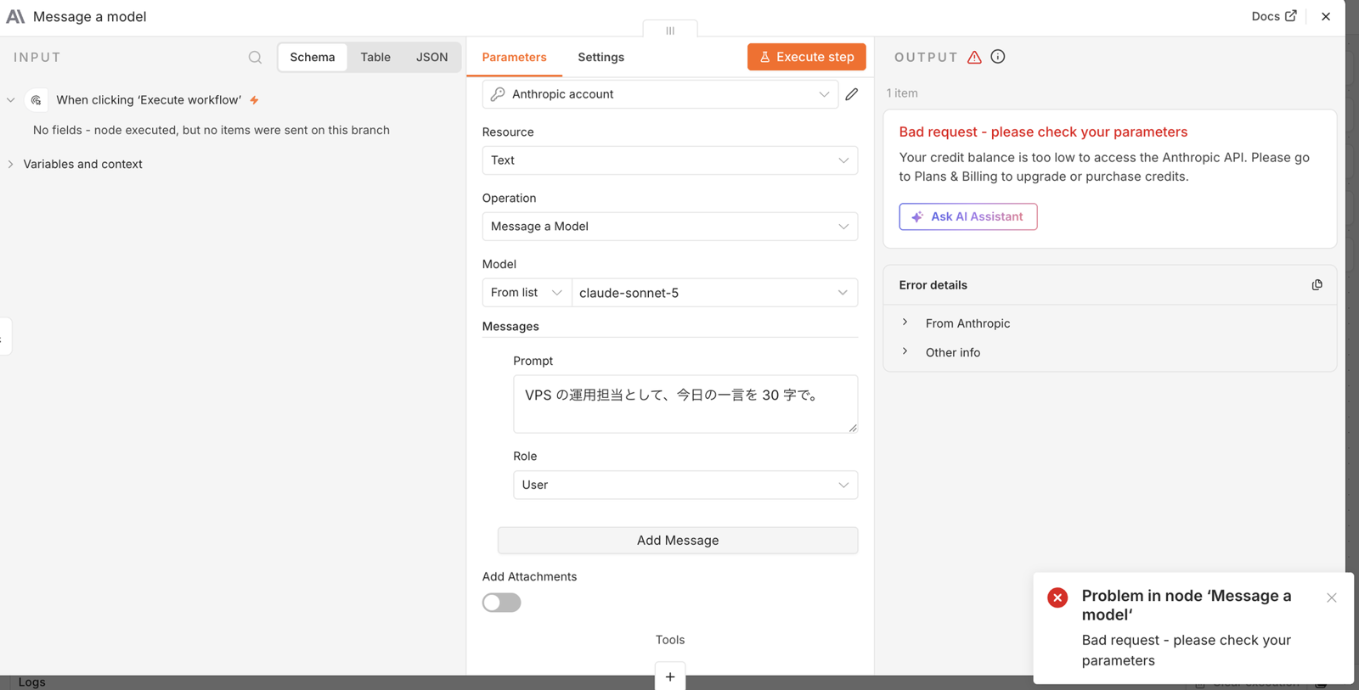Switch input view to JSON
1359x690 pixels.
click(x=431, y=57)
